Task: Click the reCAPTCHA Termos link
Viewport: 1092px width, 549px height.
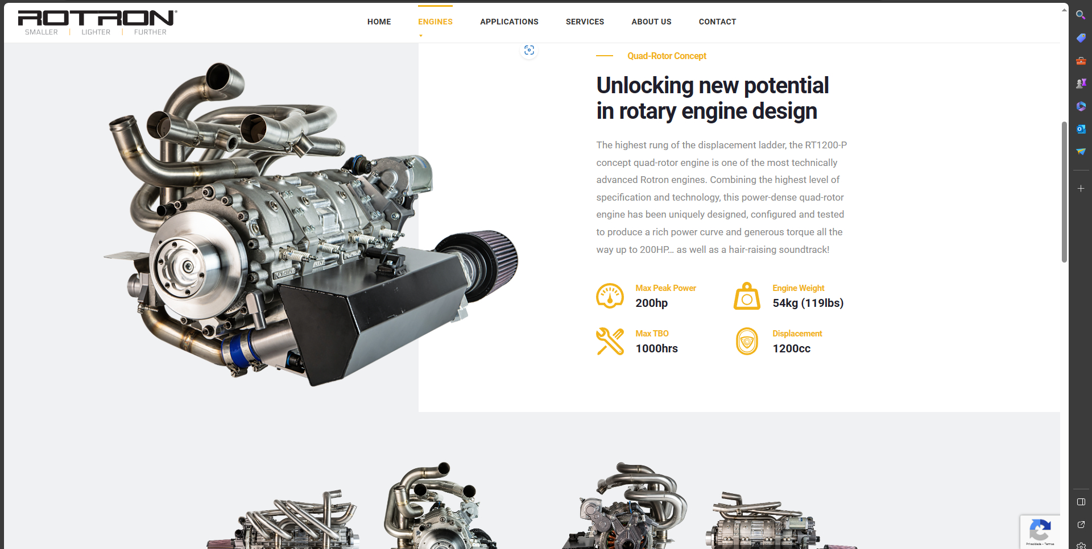Action: pos(1049,544)
